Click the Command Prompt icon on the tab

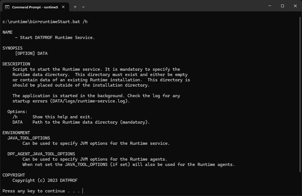click(7, 7)
